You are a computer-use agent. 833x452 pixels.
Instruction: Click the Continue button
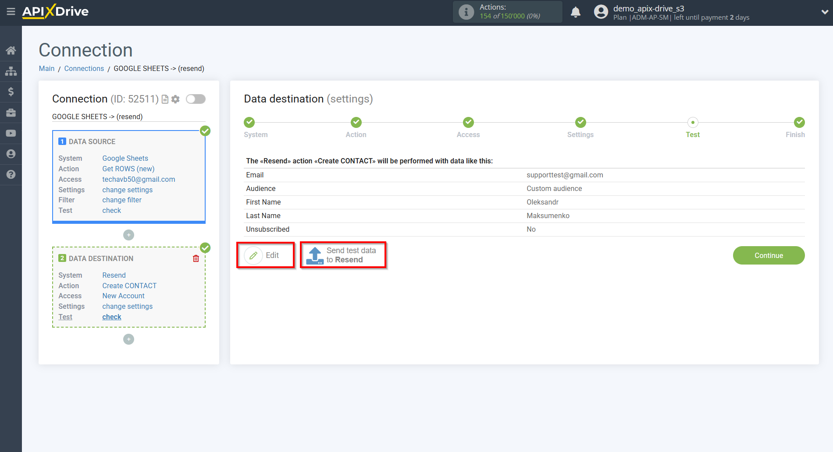click(x=768, y=255)
